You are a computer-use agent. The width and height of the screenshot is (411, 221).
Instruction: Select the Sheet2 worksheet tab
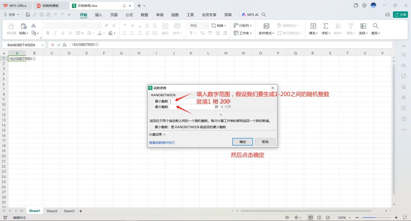52,211
